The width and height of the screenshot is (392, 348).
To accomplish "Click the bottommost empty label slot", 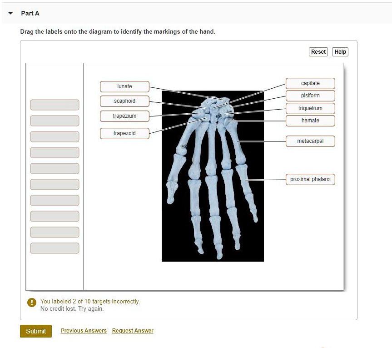I will [x=55, y=248].
